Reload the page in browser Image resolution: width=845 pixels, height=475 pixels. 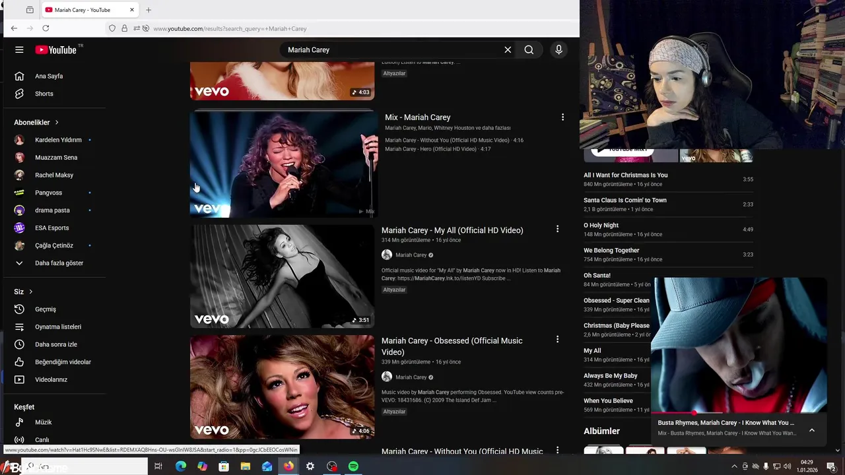point(46,28)
